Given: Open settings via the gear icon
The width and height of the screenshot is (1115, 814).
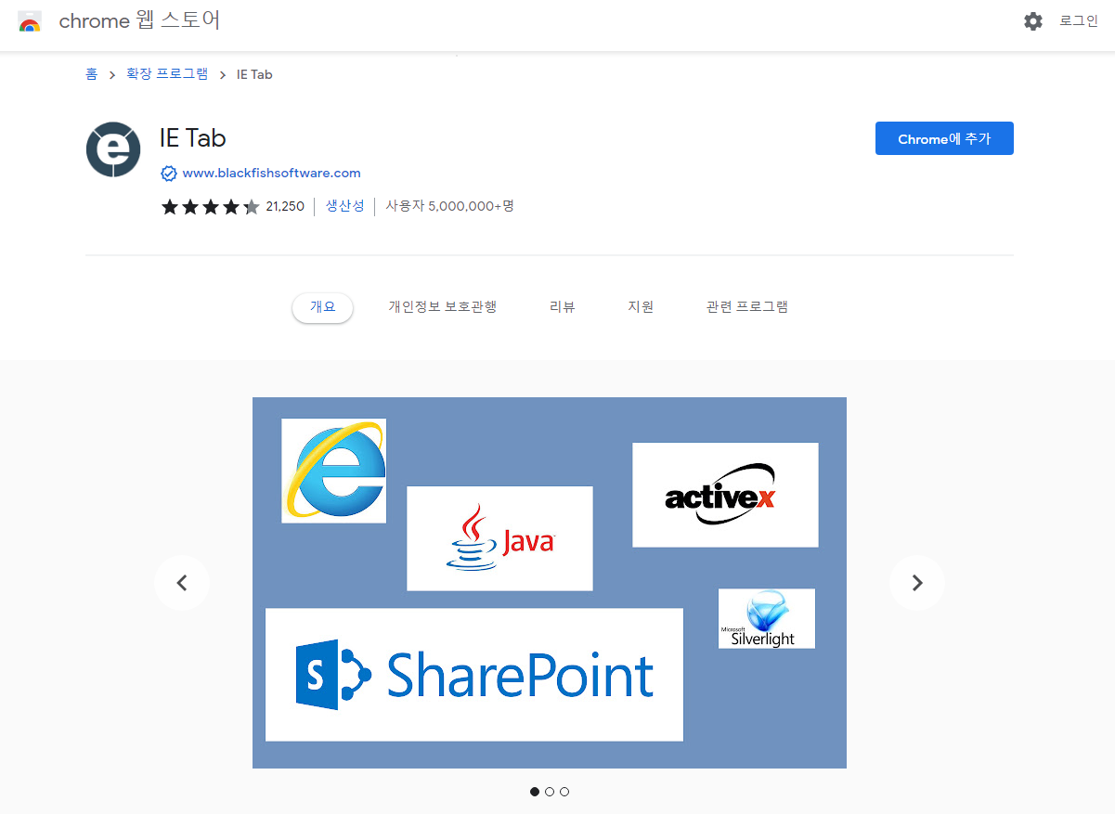Looking at the screenshot, I should pos(1033,21).
